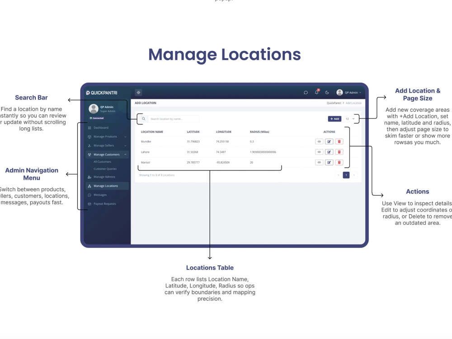Sort by LOCATION NAME column header
Viewport: 452px width, 339px height.
(152, 132)
